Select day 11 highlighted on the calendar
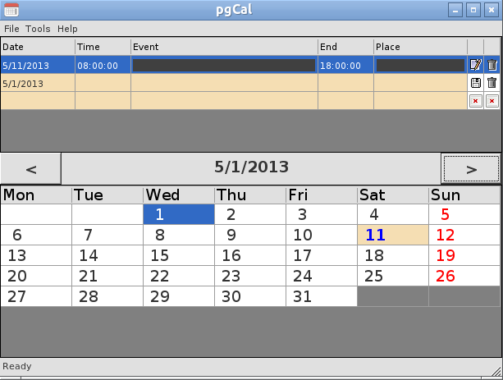 click(x=393, y=235)
